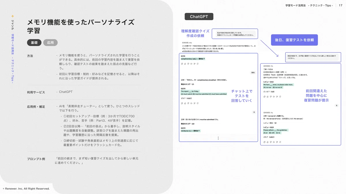This screenshot has width=346, height=194.
Task: Copy the レビュー Q2/3 guidelines response
Action: coord(264,142)
